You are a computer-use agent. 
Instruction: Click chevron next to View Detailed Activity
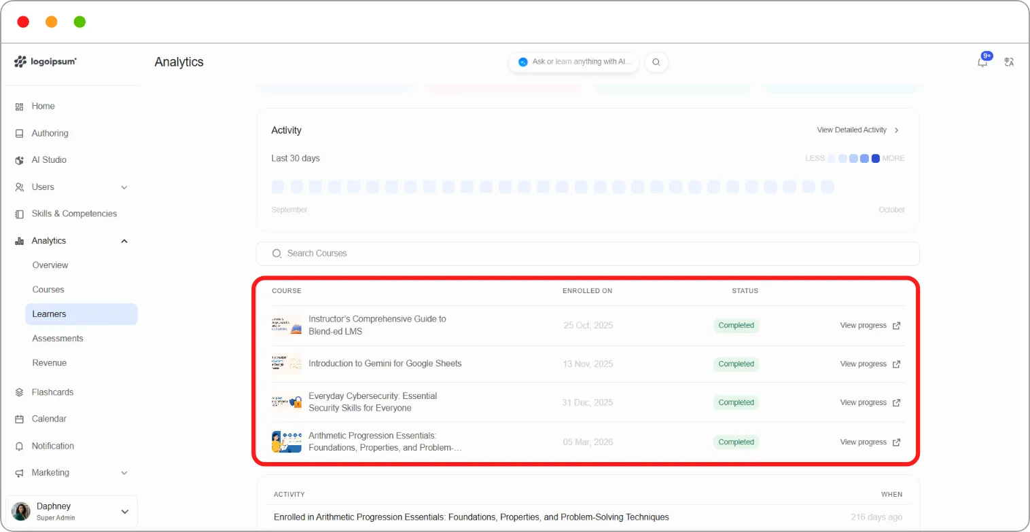(x=897, y=130)
